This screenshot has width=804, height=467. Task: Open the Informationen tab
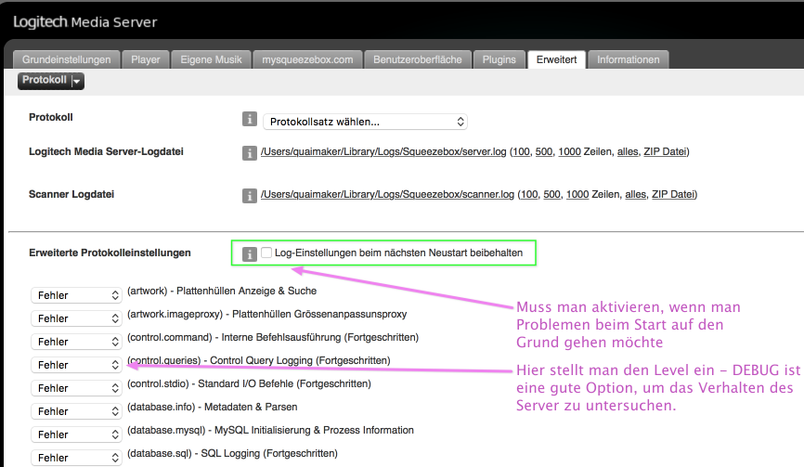(x=629, y=59)
